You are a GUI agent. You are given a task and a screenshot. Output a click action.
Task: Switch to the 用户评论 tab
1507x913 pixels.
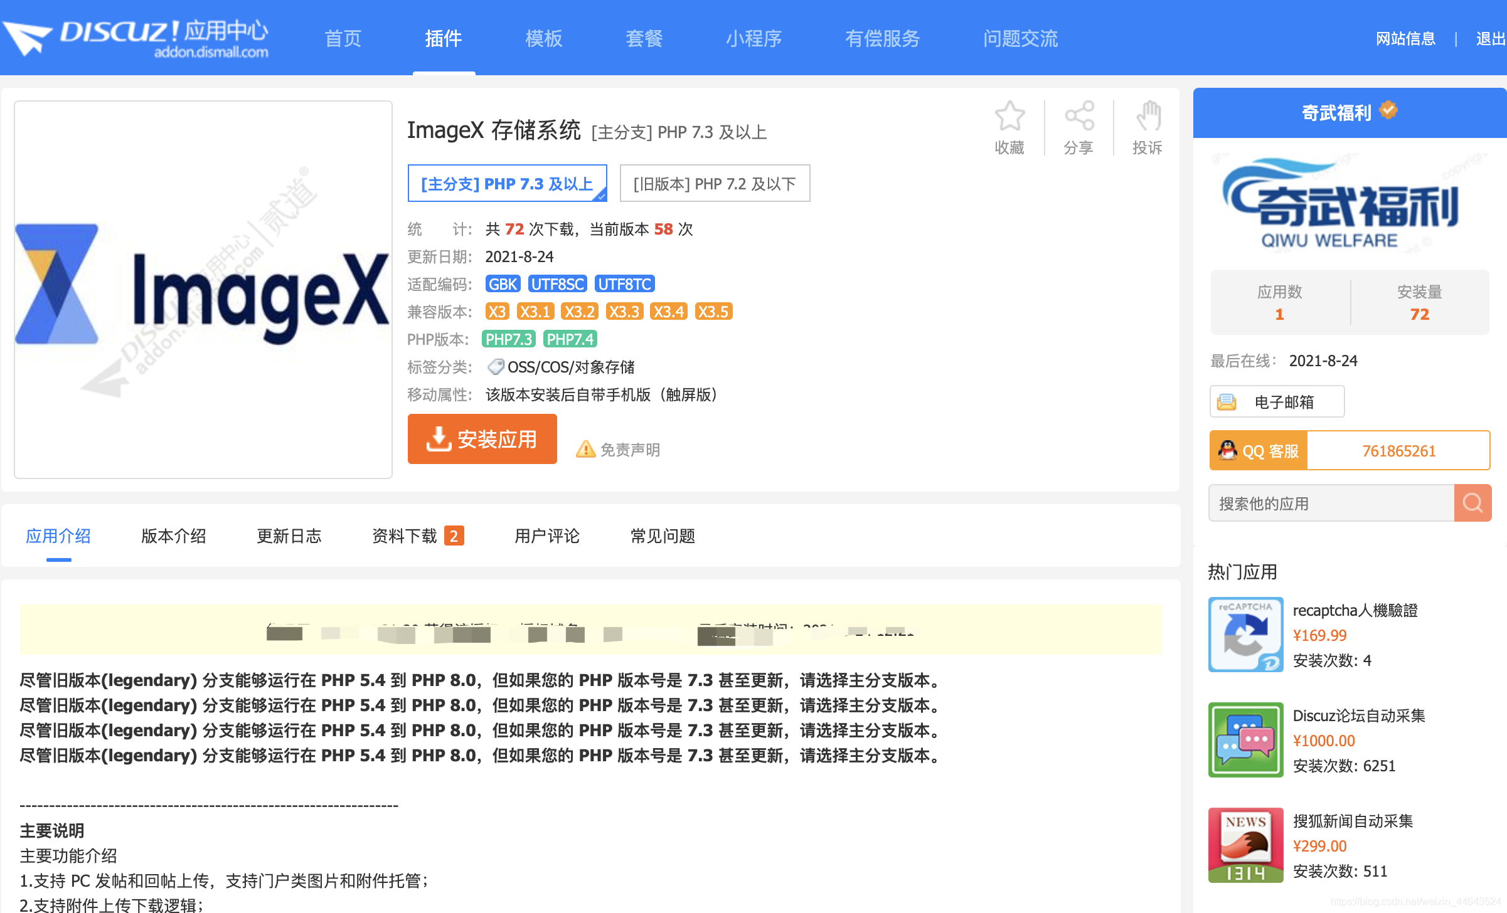pyautogui.click(x=546, y=536)
